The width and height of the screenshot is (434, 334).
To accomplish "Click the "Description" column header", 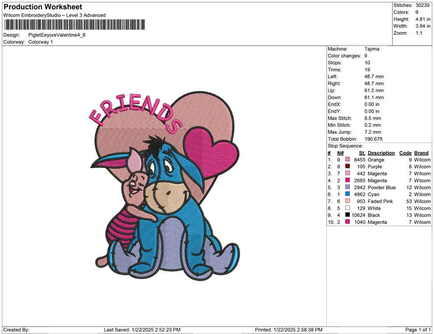I will tap(381, 153).
